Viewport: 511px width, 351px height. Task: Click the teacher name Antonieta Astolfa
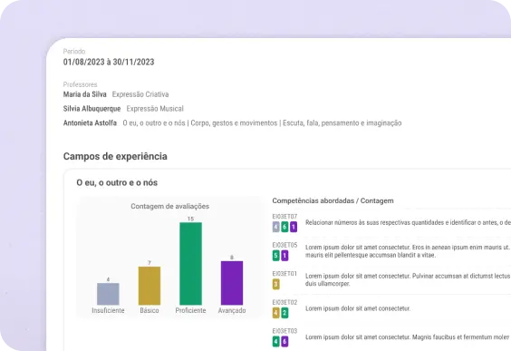pyautogui.click(x=90, y=123)
